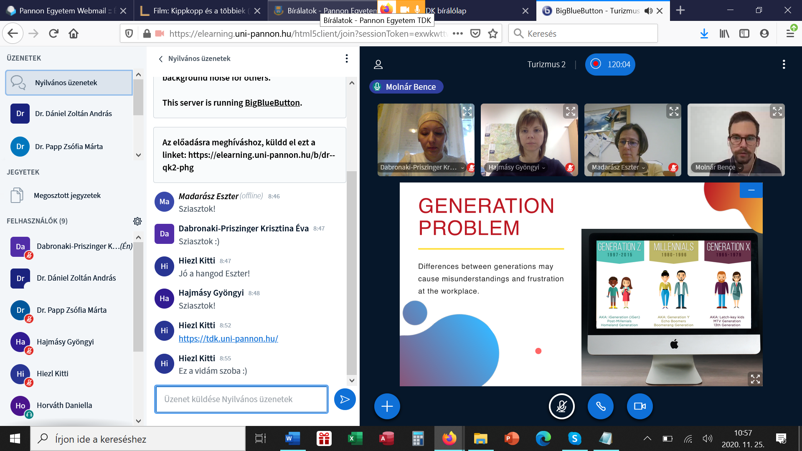This screenshot has height=451, width=802.
Task: Toggle the user list person icon
Action: click(378, 64)
